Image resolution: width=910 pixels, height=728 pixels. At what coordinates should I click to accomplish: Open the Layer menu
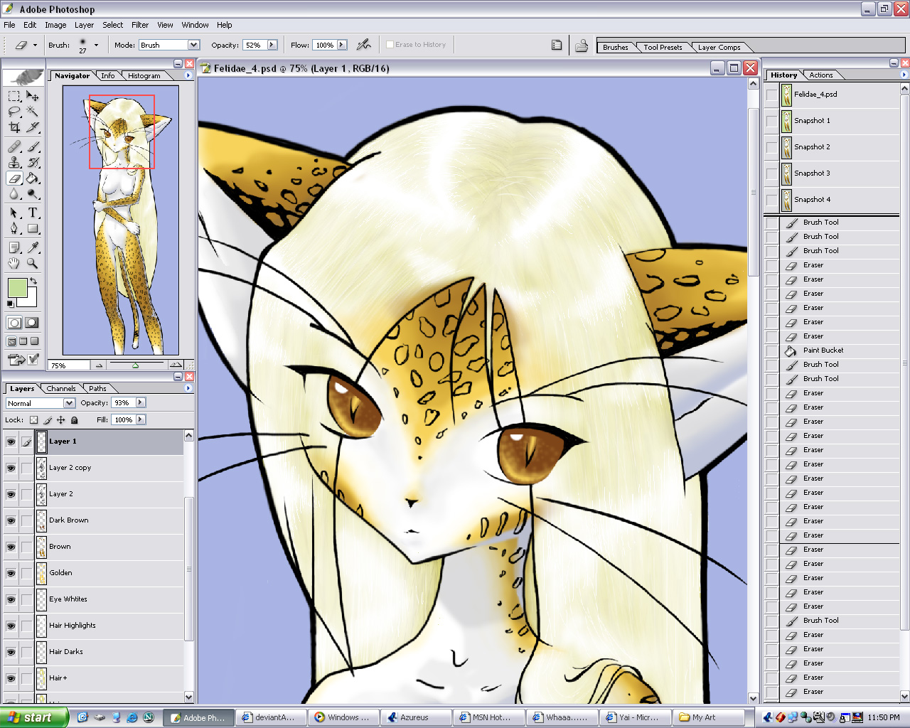pos(84,25)
